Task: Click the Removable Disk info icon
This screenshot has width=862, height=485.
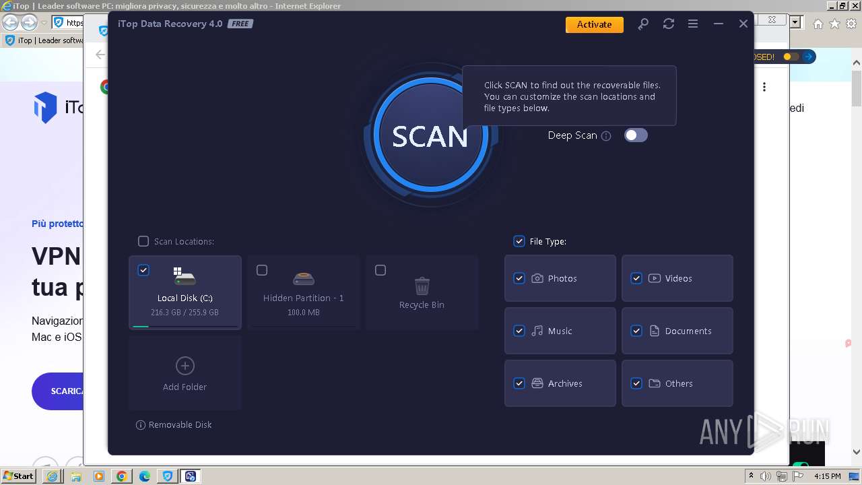Action: coord(141,425)
